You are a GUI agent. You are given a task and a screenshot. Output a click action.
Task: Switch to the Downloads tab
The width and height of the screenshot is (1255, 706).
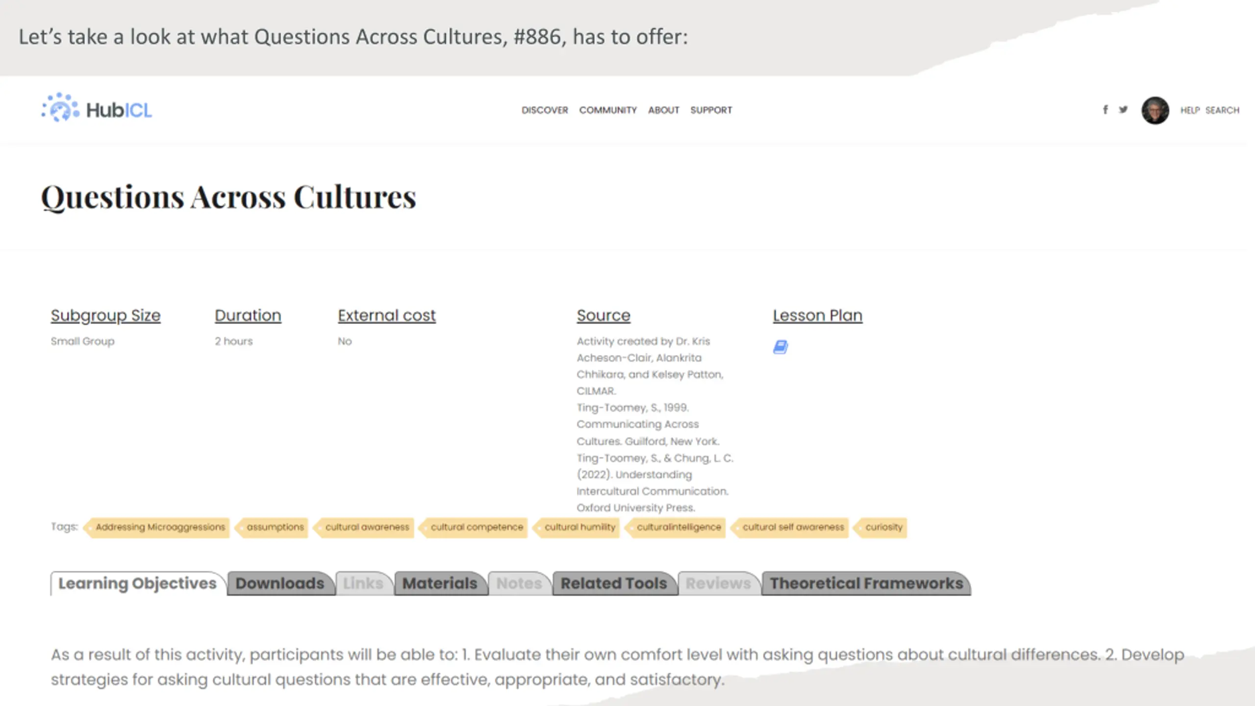(x=280, y=583)
